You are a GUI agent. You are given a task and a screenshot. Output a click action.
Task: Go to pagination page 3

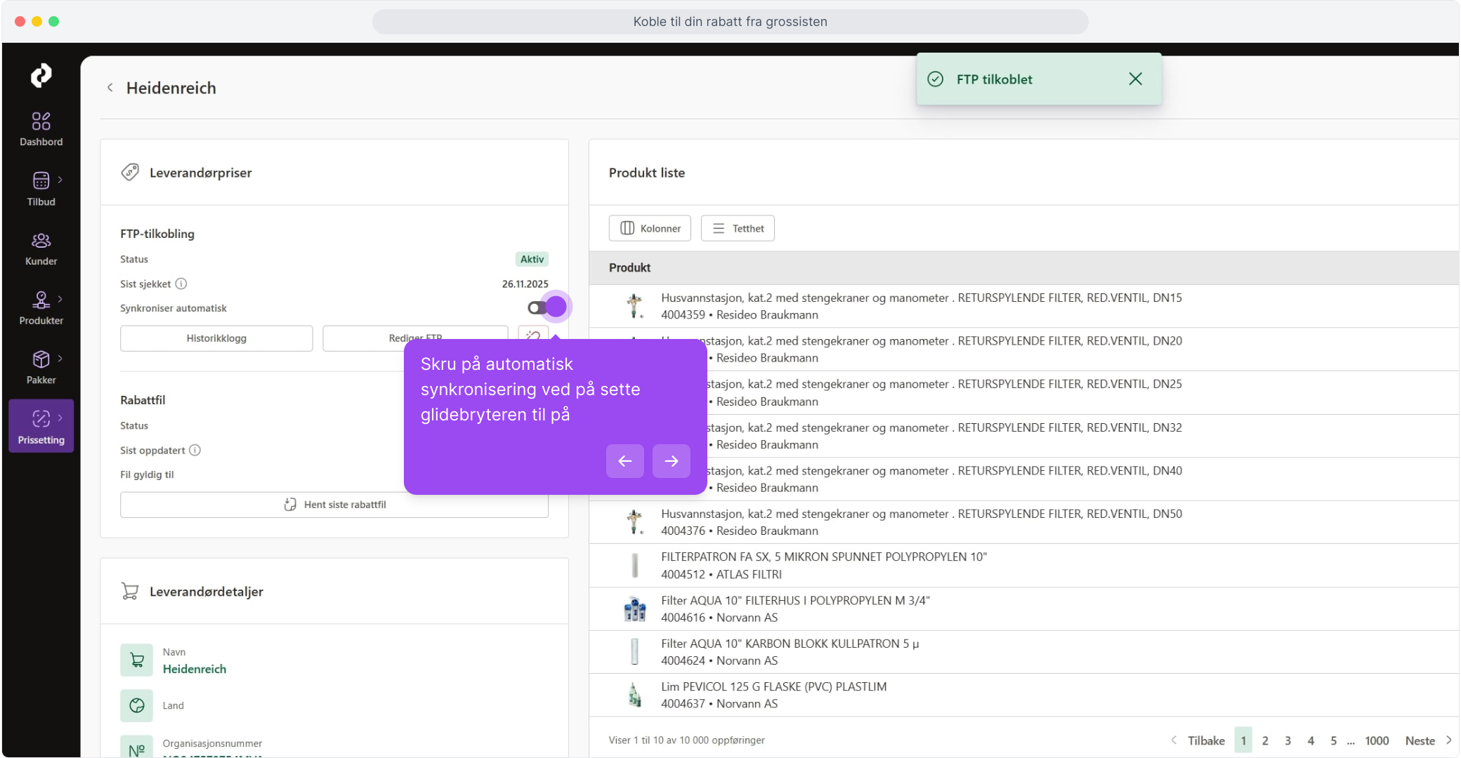click(1288, 740)
